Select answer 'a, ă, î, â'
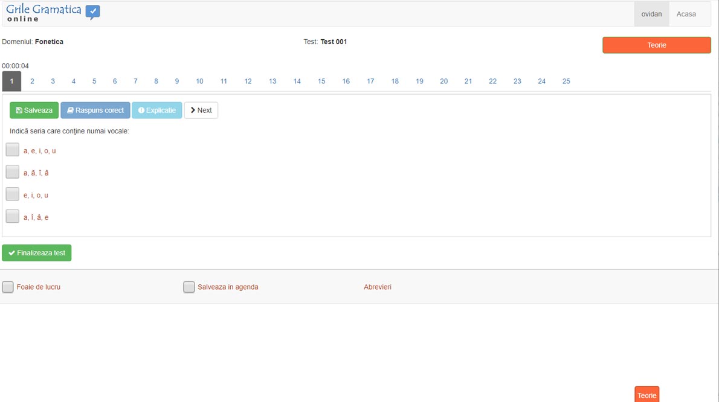This screenshot has height=402, width=719. pyautogui.click(x=13, y=172)
